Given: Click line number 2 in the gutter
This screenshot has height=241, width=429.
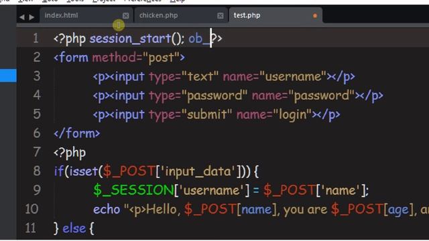Looking at the screenshot, I should (37, 58).
